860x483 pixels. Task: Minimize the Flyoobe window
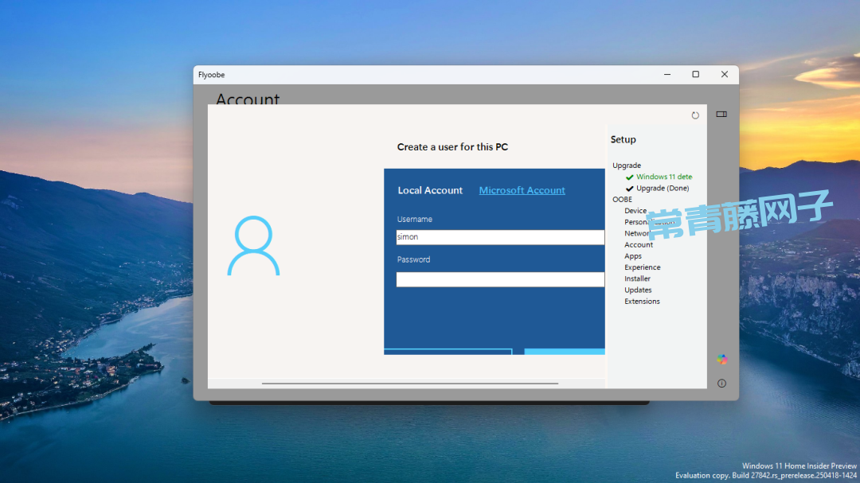click(666, 75)
